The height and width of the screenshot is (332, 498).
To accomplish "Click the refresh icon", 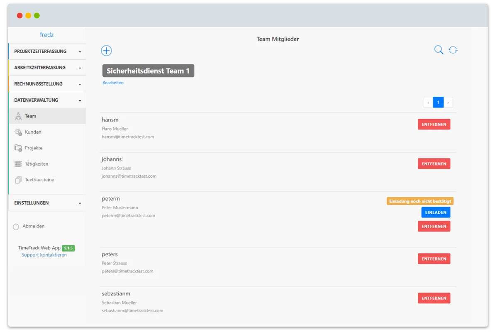I will pos(453,50).
